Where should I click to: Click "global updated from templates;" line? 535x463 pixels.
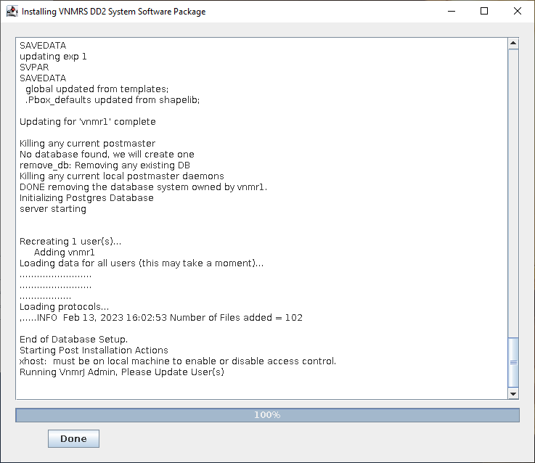[97, 89]
